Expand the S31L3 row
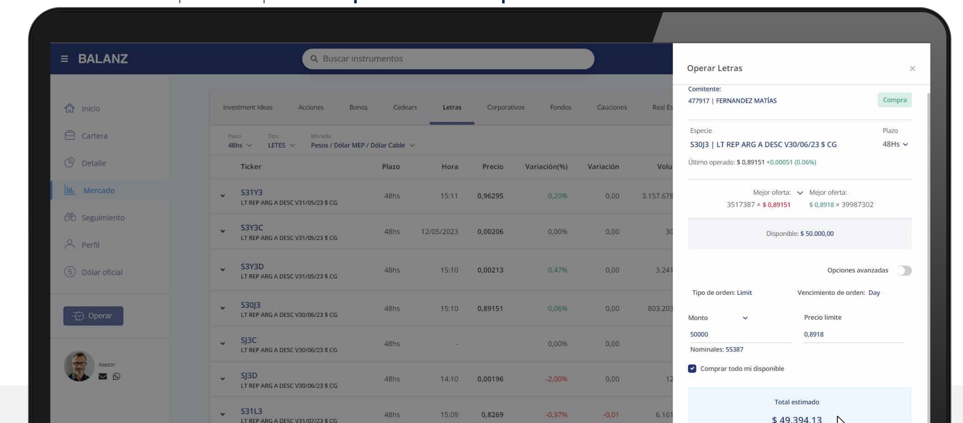The image size is (963, 423). coord(223,414)
